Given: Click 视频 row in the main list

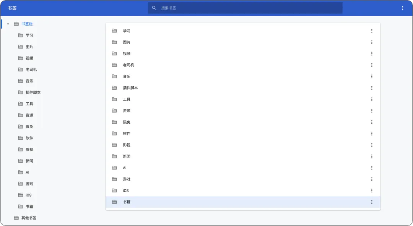Looking at the screenshot, I should click(243, 54).
